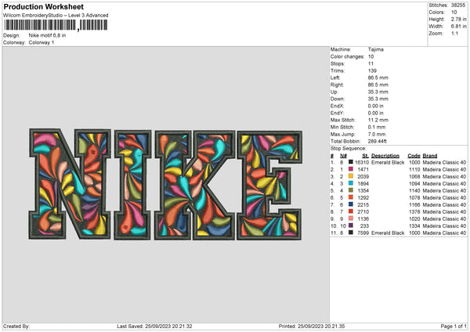
Task: Click the stitch count '16310'
Action: point(362,162)
